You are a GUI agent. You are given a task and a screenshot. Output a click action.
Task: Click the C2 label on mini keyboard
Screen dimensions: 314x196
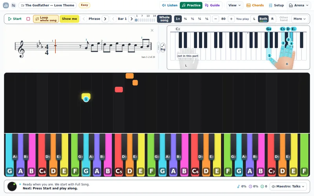click(178, 29)
